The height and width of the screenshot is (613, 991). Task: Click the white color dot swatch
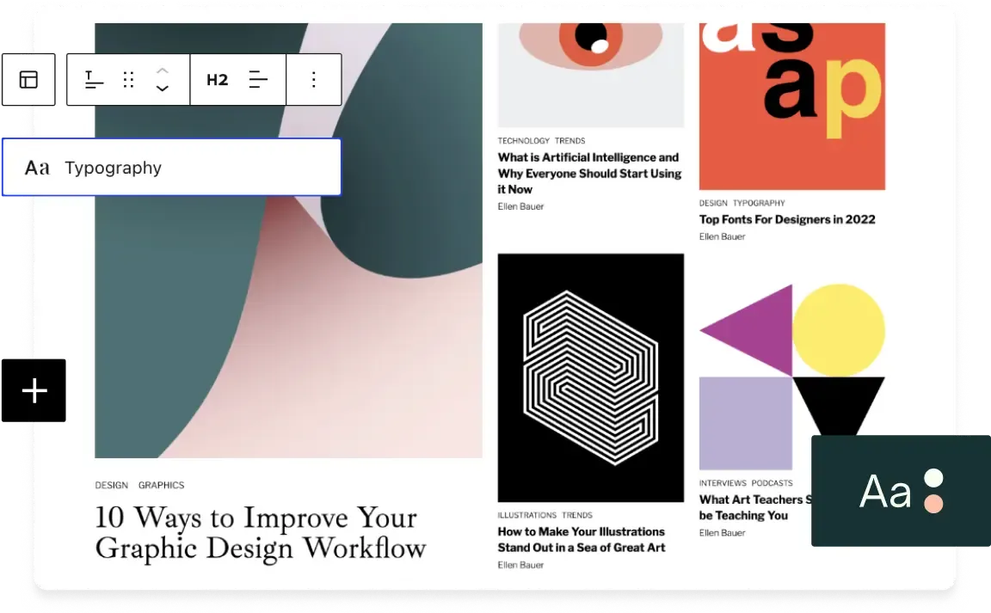(933, 479)
